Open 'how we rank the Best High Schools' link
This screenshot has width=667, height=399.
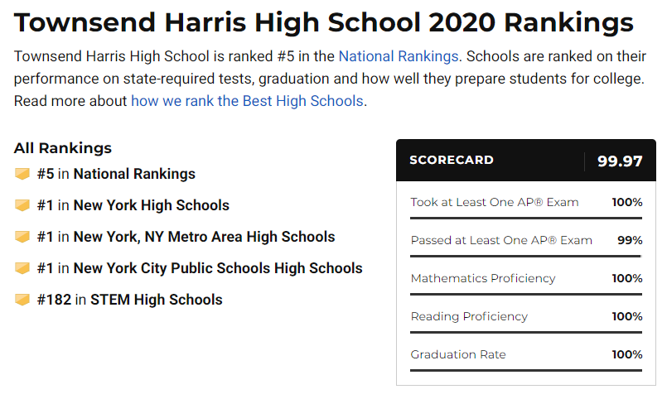tap(247, 101)
